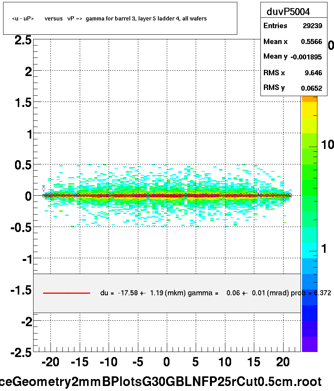Click the y-axis label -2

pos(27,322)
